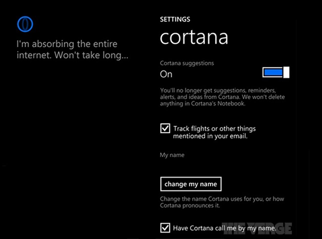Screen dimensions: 322x239
Task: Click the blue filled part of the switch
Action: 273,72
